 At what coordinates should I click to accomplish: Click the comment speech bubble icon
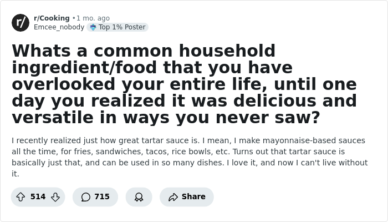(x=85, y=197)
